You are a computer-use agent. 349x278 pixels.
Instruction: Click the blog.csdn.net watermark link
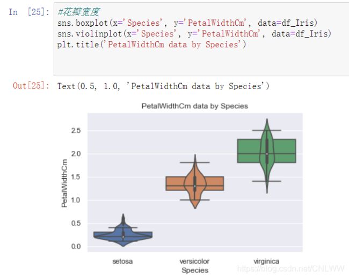(291, 269)
